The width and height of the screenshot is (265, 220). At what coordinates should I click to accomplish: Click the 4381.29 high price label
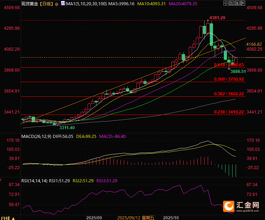pos(217,18)
